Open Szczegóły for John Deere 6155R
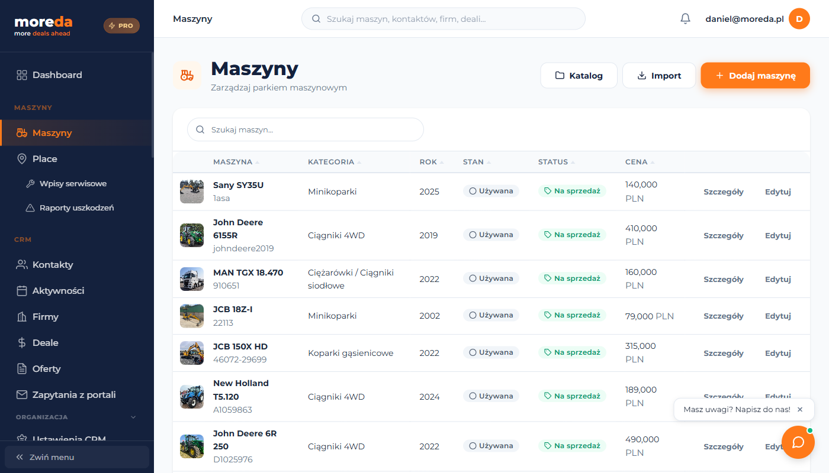Viewport: 829px width, 473px height. (x=724, y=235)
